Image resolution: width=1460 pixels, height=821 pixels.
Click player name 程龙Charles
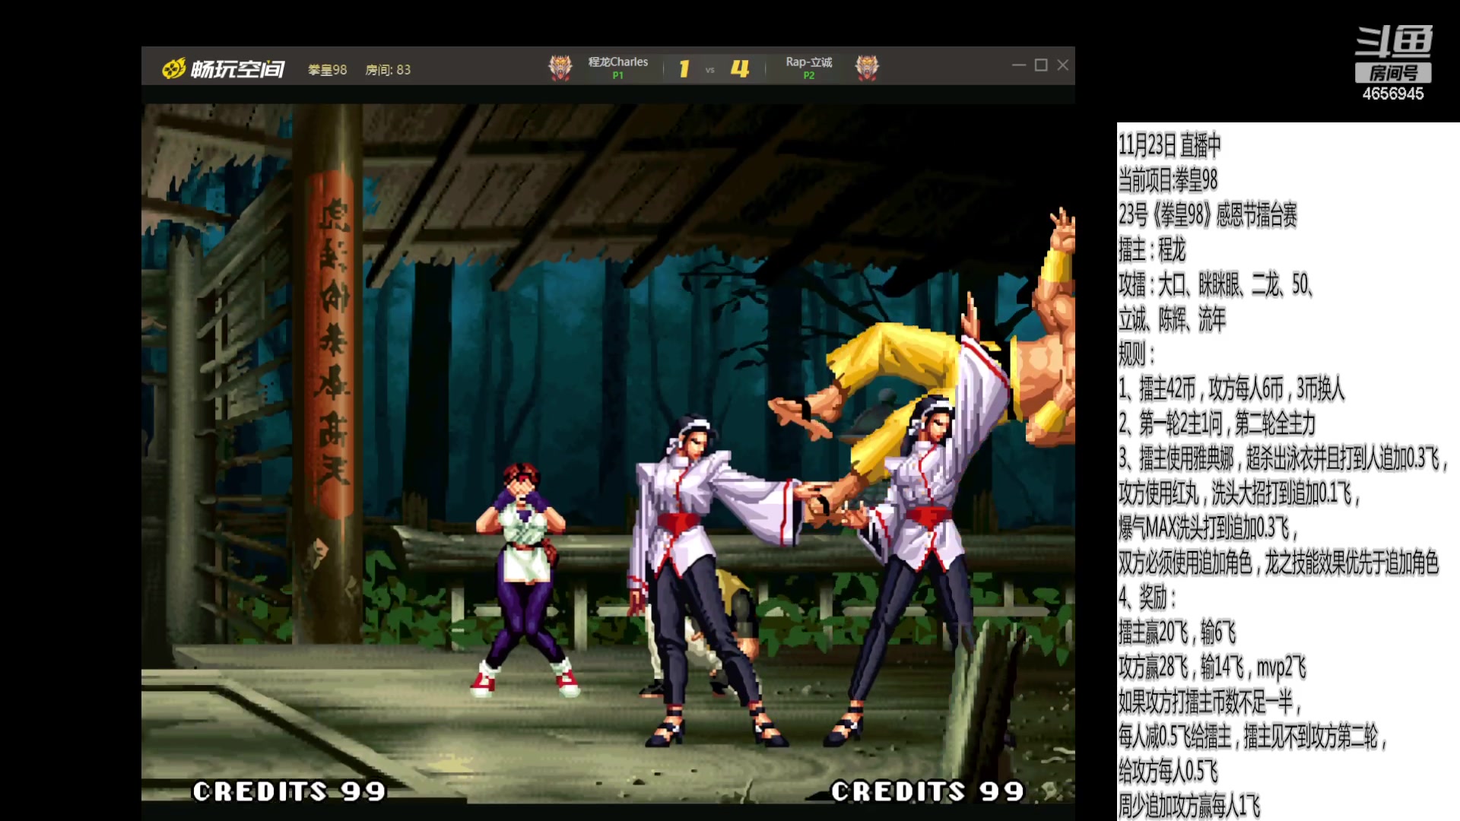(618, 62)
